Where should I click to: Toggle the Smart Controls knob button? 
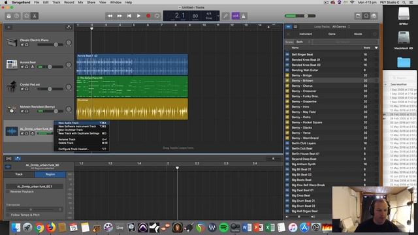pos(27,16)
